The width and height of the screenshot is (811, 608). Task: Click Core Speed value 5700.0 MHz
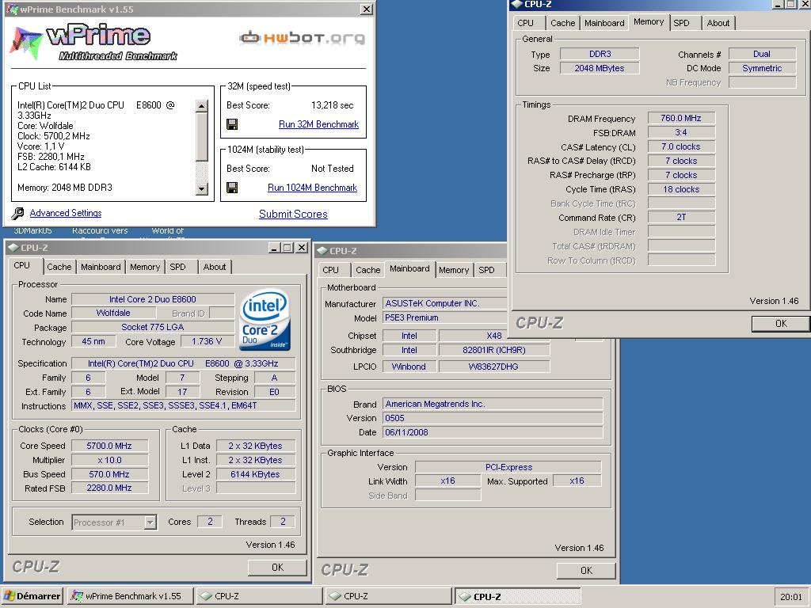point(109,446)
